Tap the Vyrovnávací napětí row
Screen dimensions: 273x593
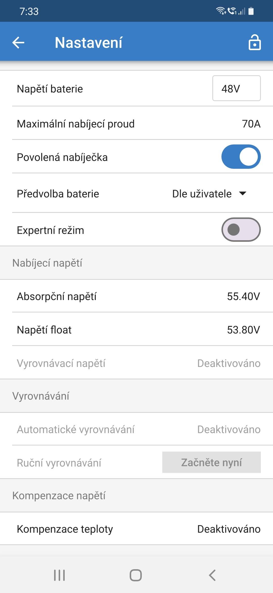(136, 363)
